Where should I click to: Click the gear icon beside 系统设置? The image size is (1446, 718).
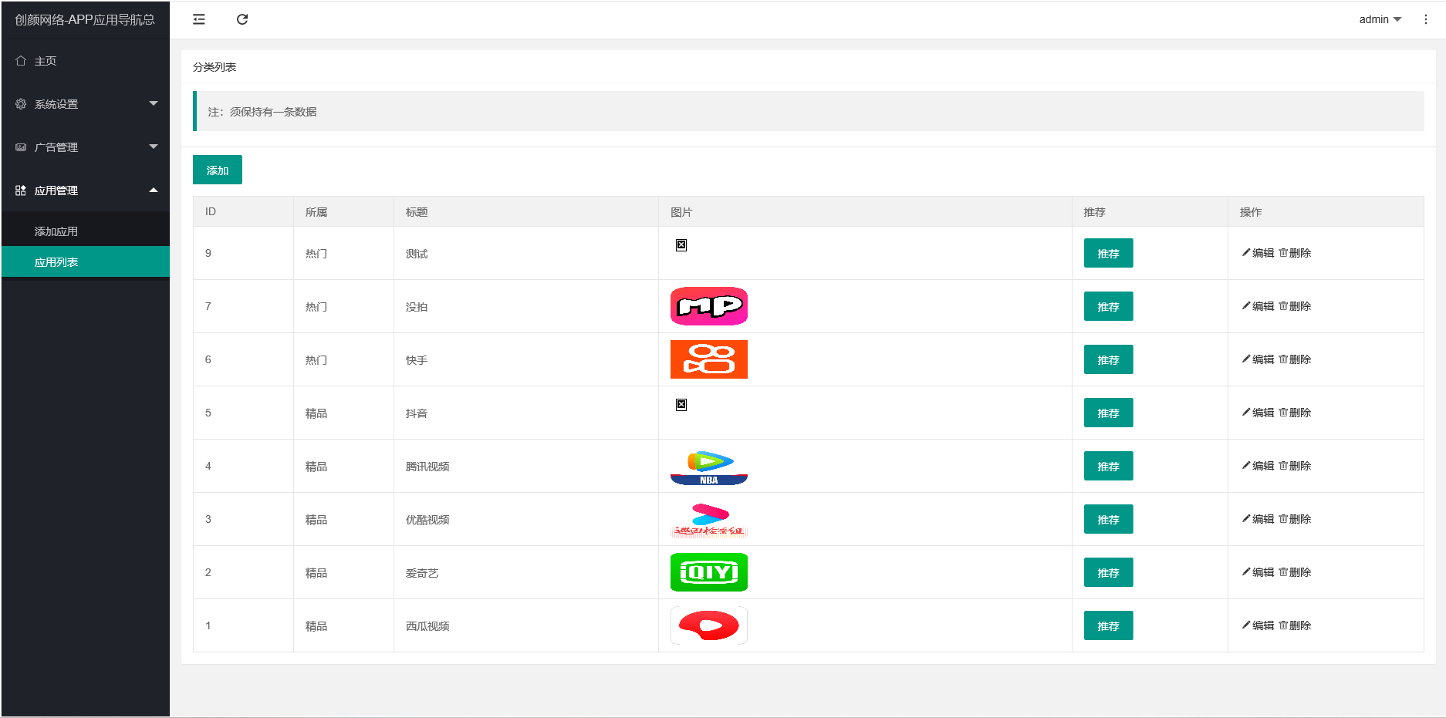pyautogui.click(x=21, y=104)
